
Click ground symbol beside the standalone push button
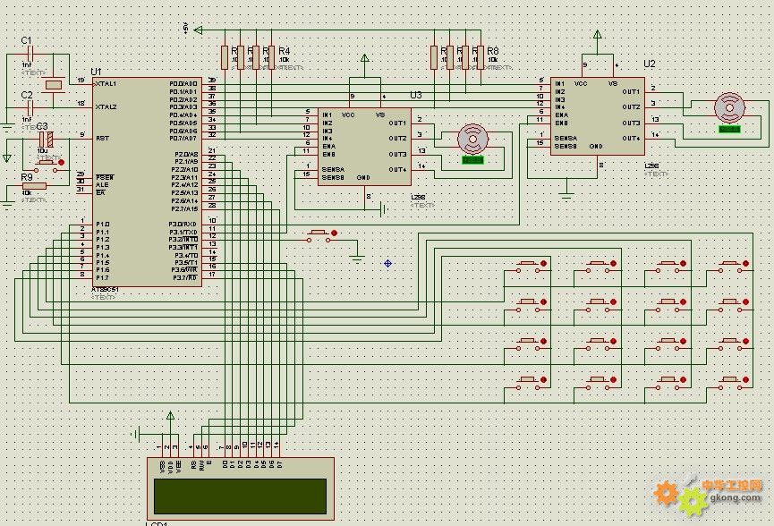point(357,259)
